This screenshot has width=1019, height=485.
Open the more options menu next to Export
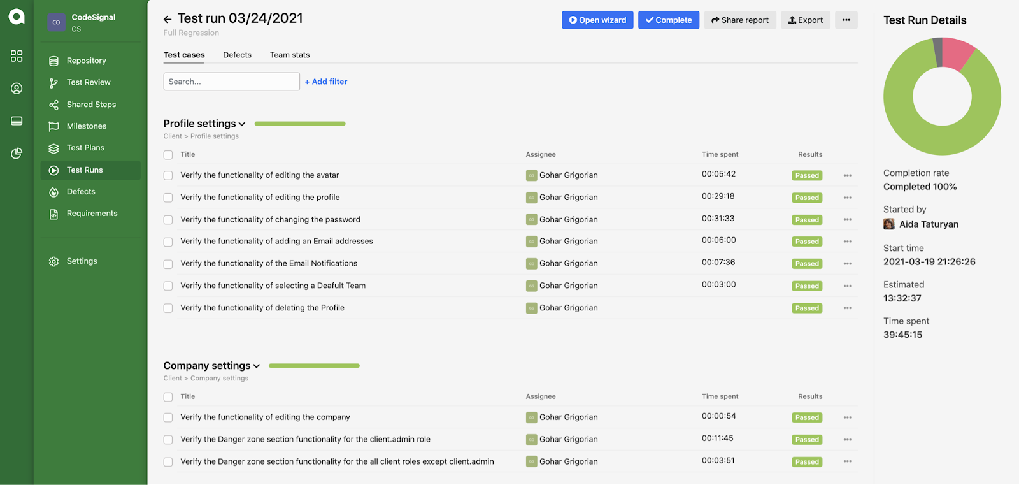[846, 20]
